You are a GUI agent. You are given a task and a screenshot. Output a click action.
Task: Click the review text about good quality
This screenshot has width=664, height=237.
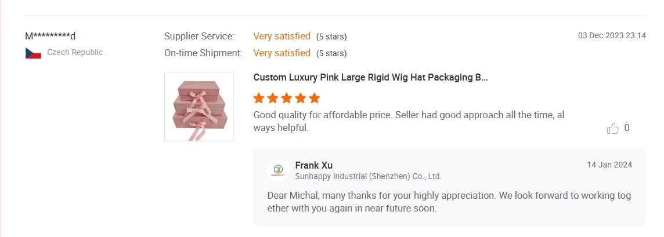point(409,121)
